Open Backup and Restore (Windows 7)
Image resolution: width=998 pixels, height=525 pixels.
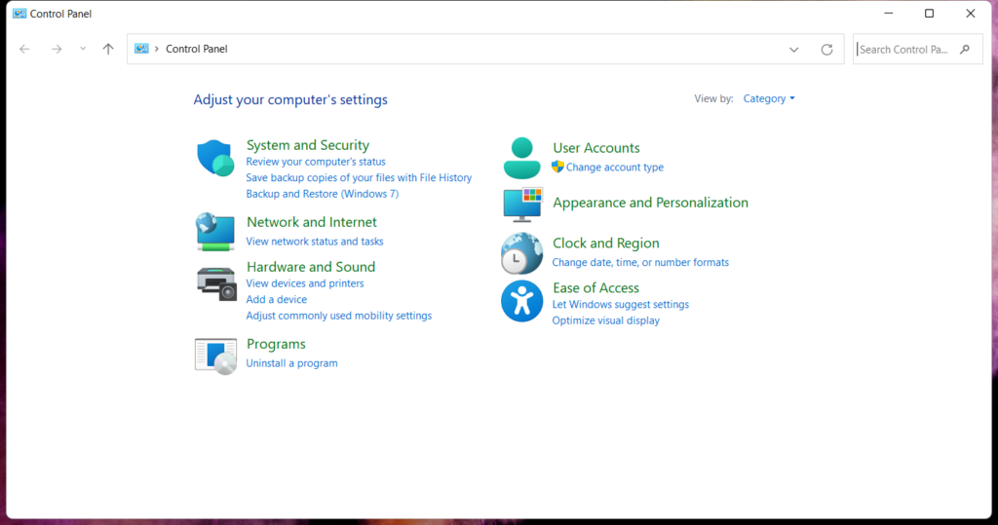(322, 194)
